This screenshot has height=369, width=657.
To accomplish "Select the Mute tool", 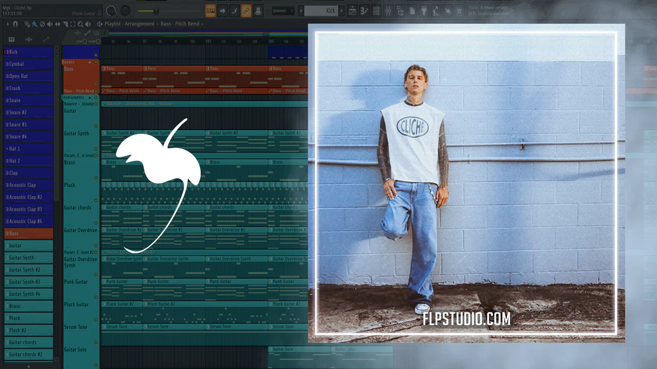I will [x=50, y=24].
